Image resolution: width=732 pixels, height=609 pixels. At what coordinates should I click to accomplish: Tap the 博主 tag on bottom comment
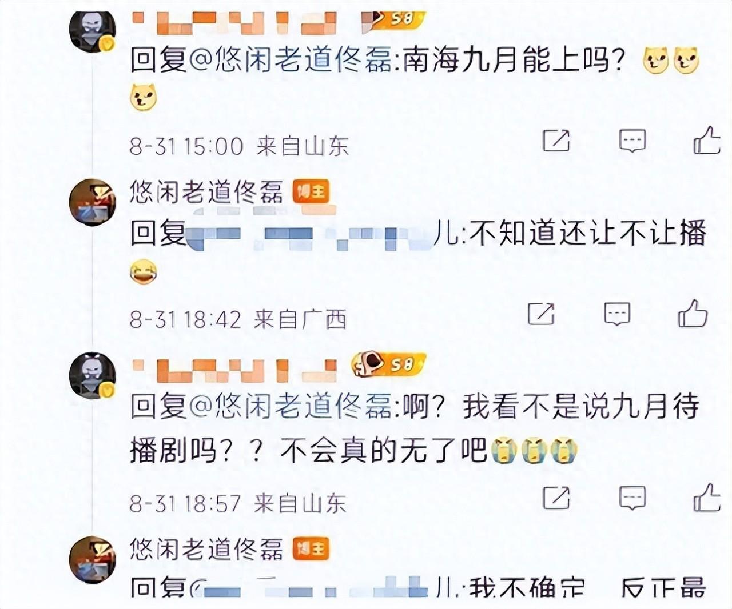pos(311,550)
